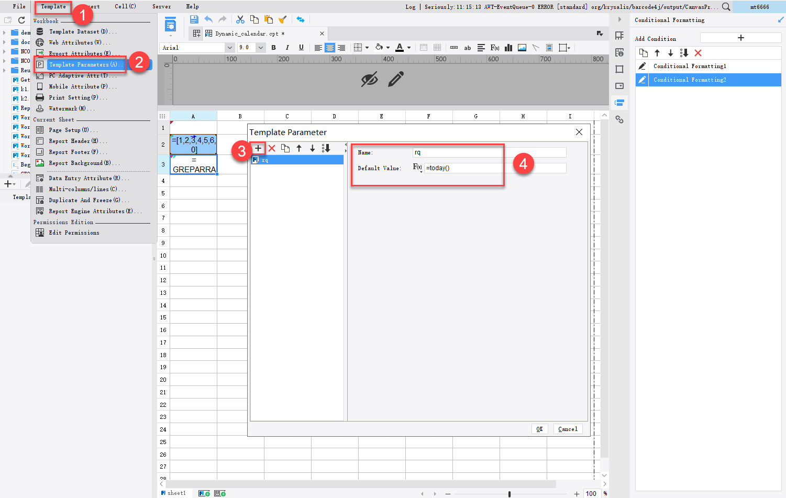The image size is (786, 498).
Task: Click the Add Condition plus button
Action: point(740,38)
